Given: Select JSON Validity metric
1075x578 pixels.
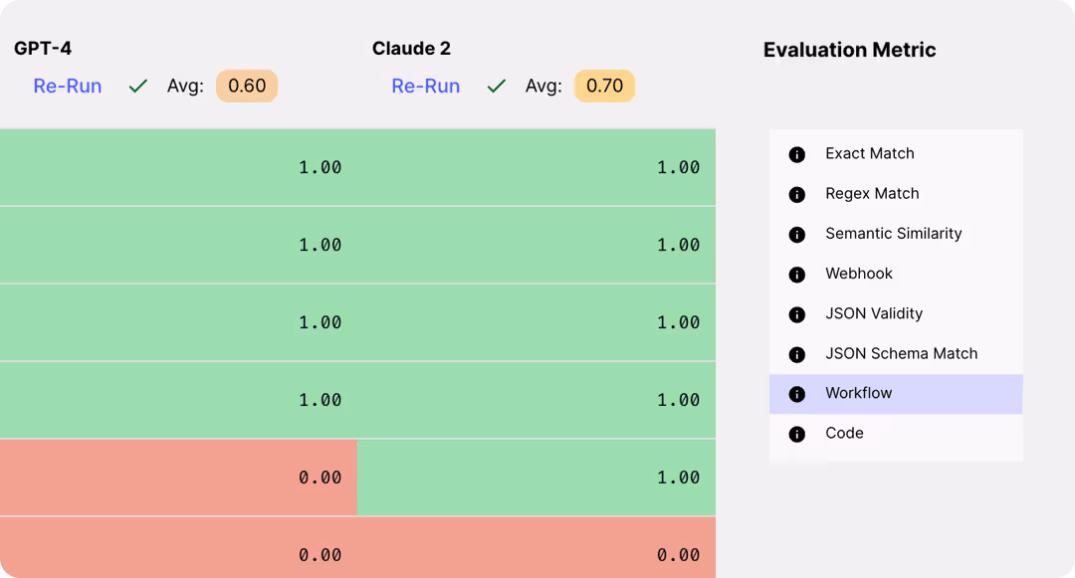Looking at the screenshot, I should click(x=896, y=313).
